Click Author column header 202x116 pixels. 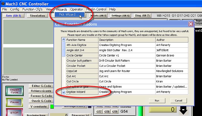point(172,40)
